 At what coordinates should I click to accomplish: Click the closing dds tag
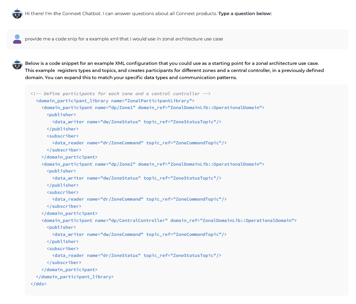point(39,284)
